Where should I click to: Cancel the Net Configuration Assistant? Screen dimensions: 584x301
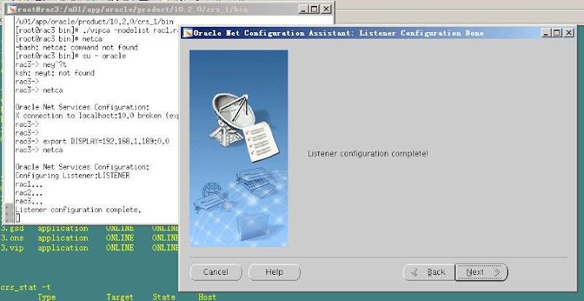click(215, 273)
